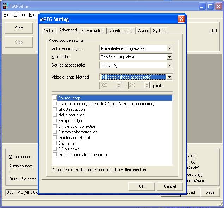Open the GOP structure tab
Viewport: 224px width, 208px height.
click(92, 31)
